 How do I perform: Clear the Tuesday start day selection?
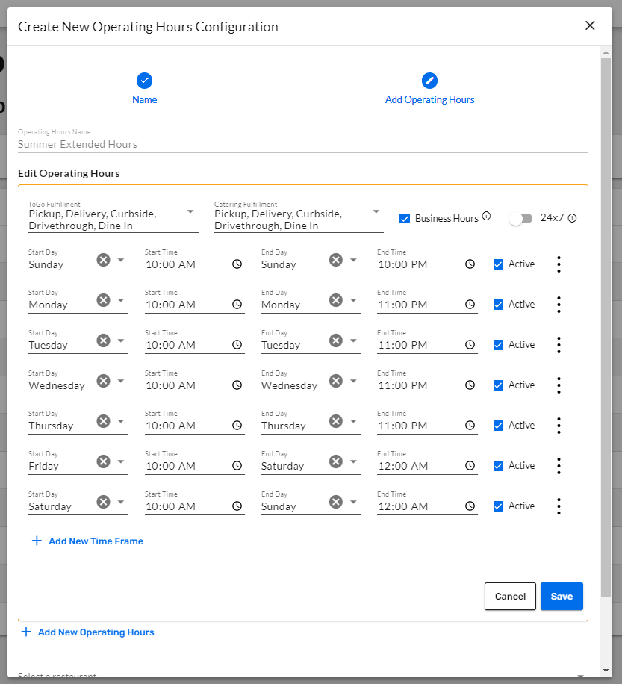click(103, 341)
